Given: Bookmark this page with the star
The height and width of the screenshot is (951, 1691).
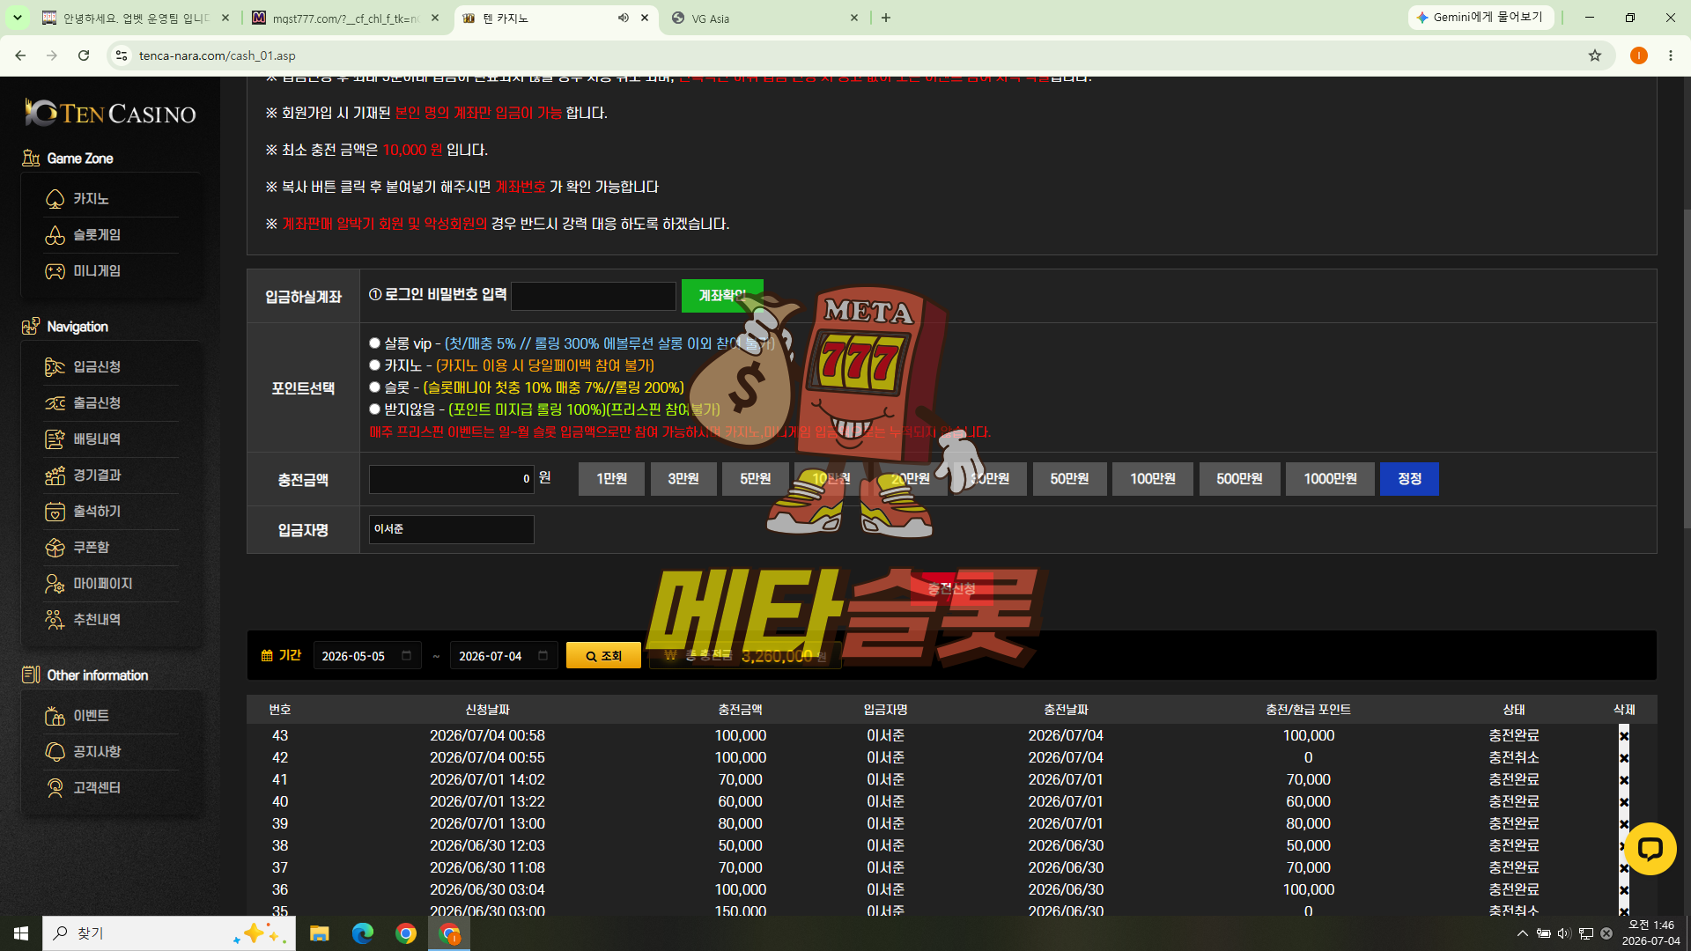Looking at the screenshot, I should (x=1595, y=55).
